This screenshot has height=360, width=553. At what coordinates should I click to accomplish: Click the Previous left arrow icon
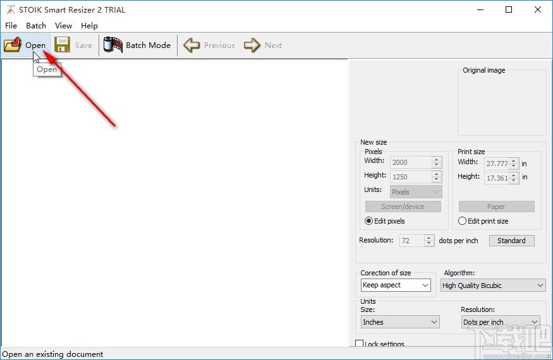[x=191, y=45]
